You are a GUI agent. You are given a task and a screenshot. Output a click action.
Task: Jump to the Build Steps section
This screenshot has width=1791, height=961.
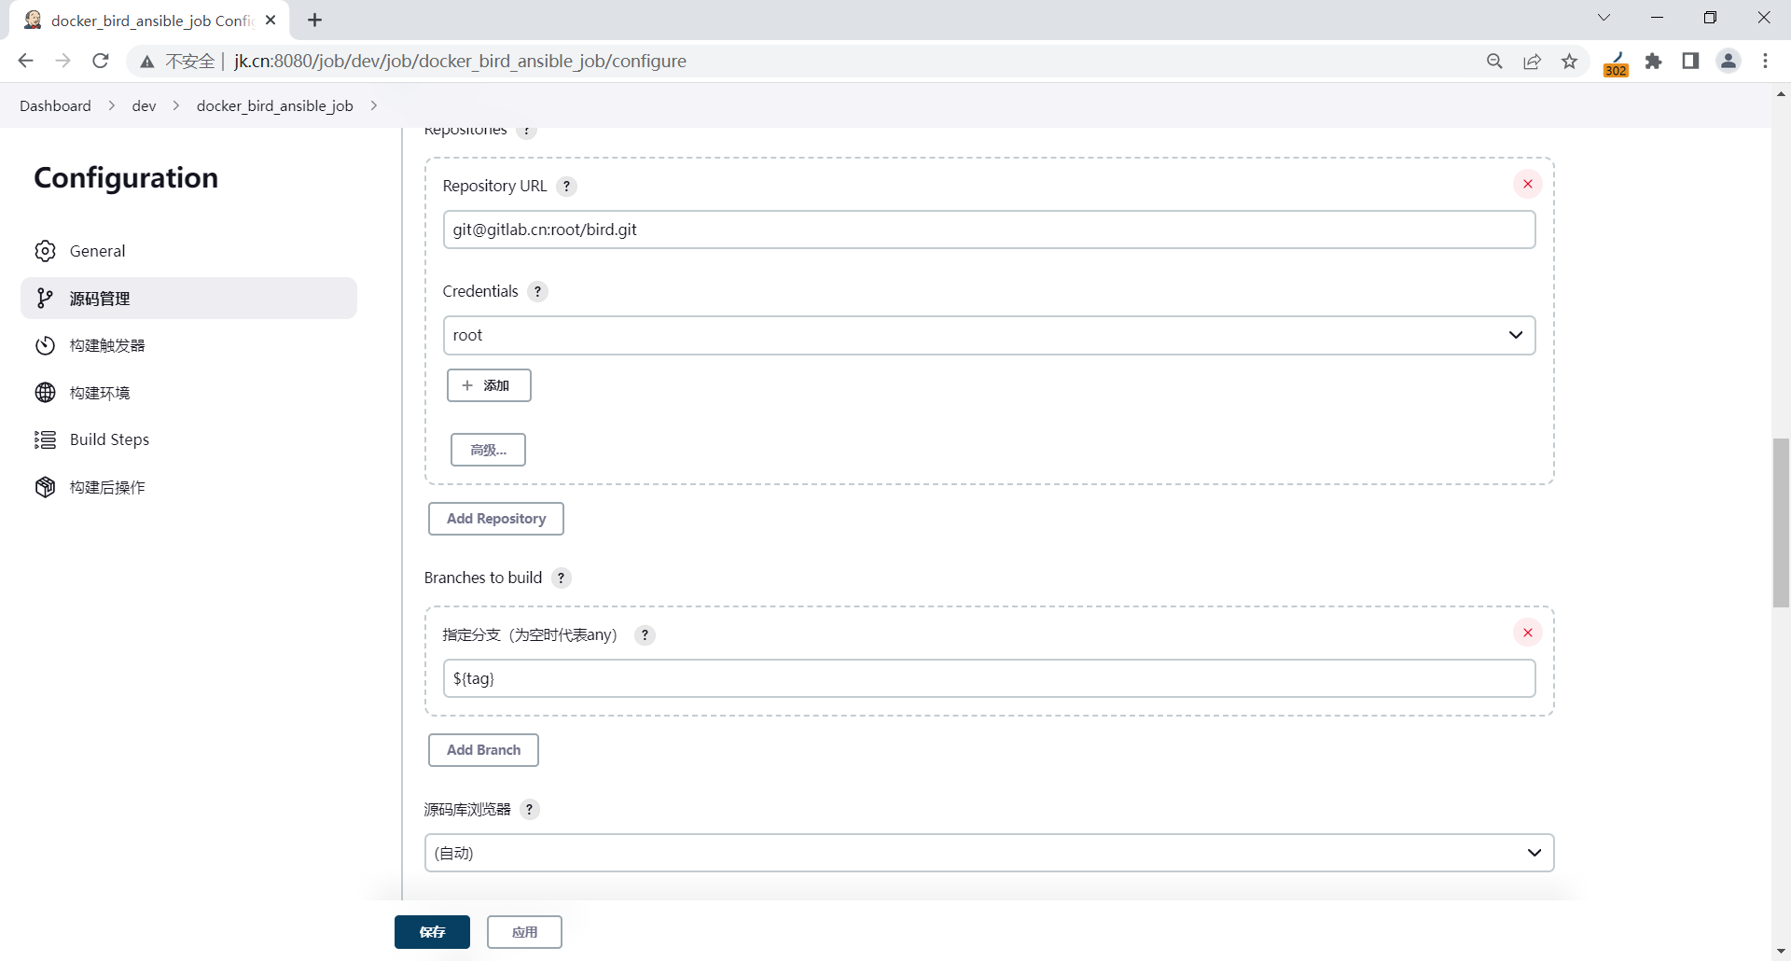tap(188, 439)
